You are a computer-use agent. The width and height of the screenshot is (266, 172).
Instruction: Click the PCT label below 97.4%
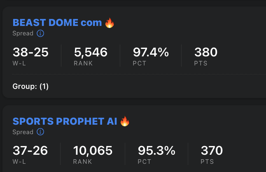(139, 63)
